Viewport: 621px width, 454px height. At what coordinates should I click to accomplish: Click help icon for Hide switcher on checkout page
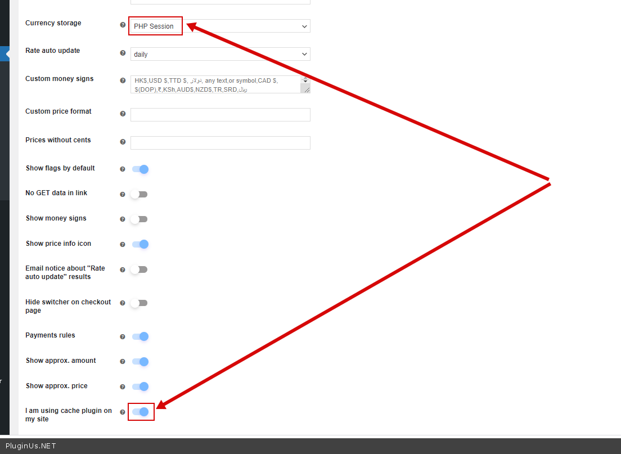(x=123, y=303)
